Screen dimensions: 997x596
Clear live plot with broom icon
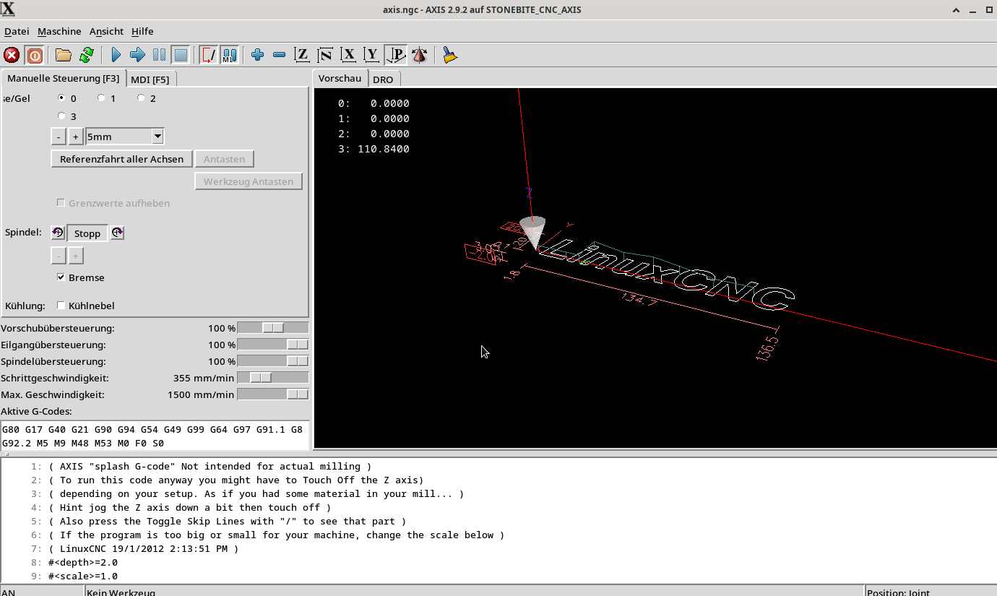pos(450,55)
